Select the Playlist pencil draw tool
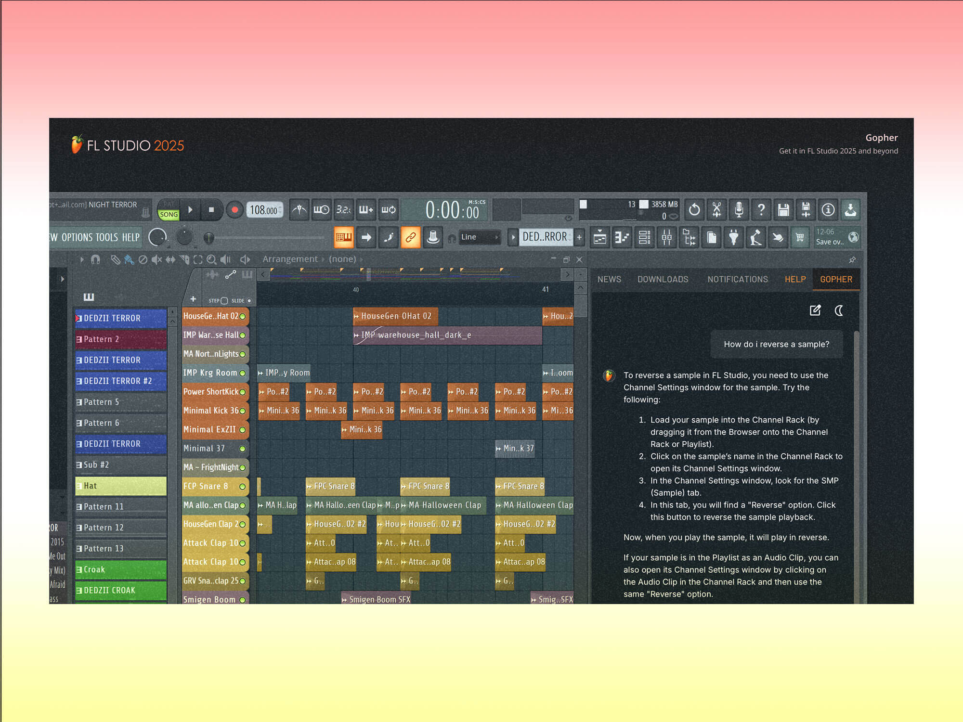Viewport: 963px width, 722px height. click(x=115, y=259)
